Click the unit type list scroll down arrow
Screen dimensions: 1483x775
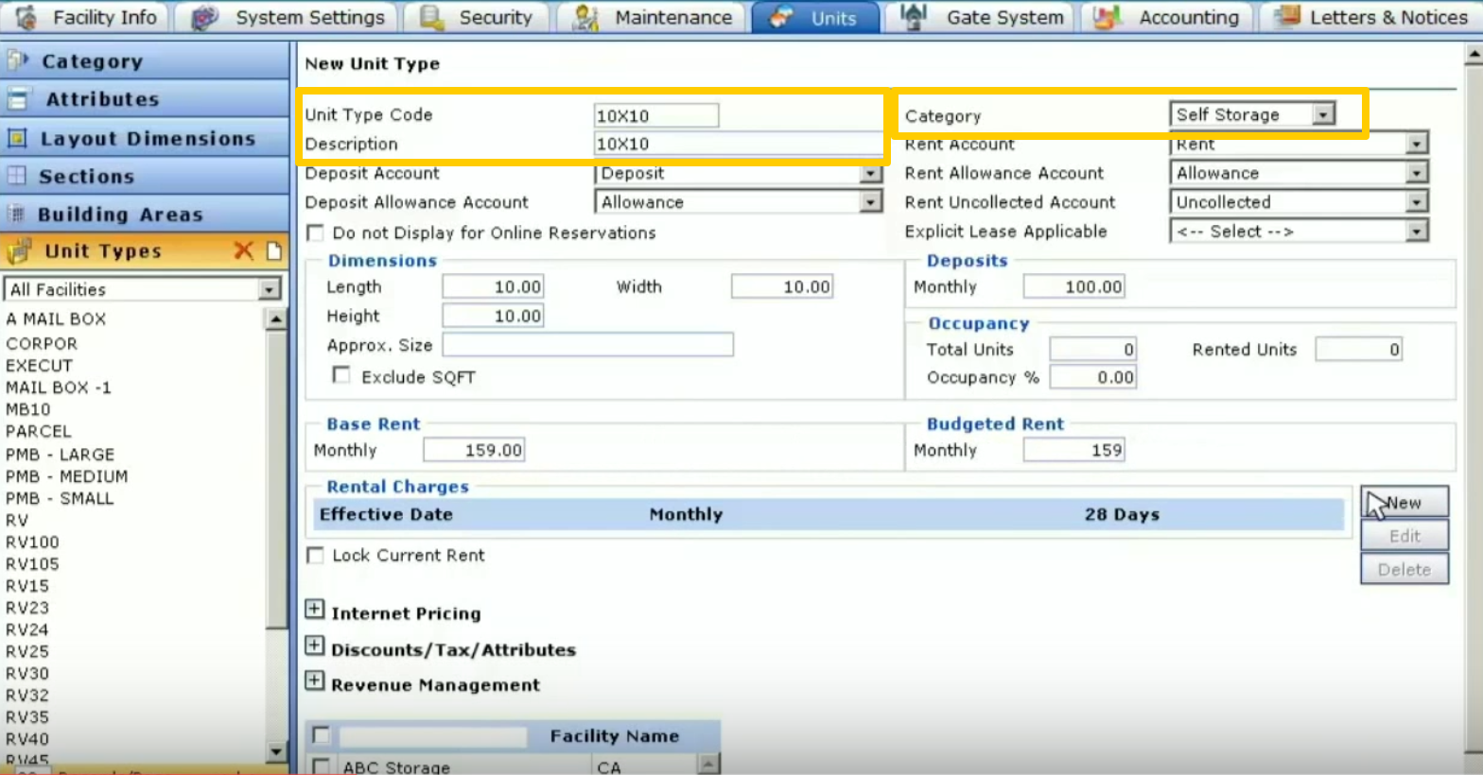click(x=276, y=751)
